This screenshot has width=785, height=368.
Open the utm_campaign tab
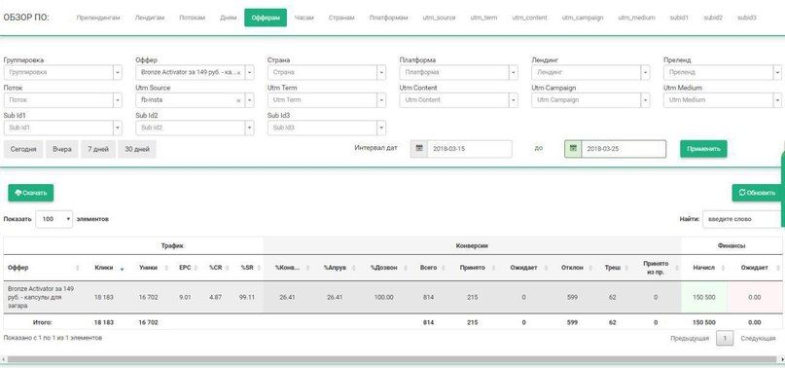point(583,18)
